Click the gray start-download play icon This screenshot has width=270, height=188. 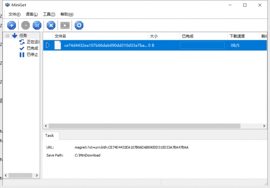pyautogui.click(x=26, y=26)
